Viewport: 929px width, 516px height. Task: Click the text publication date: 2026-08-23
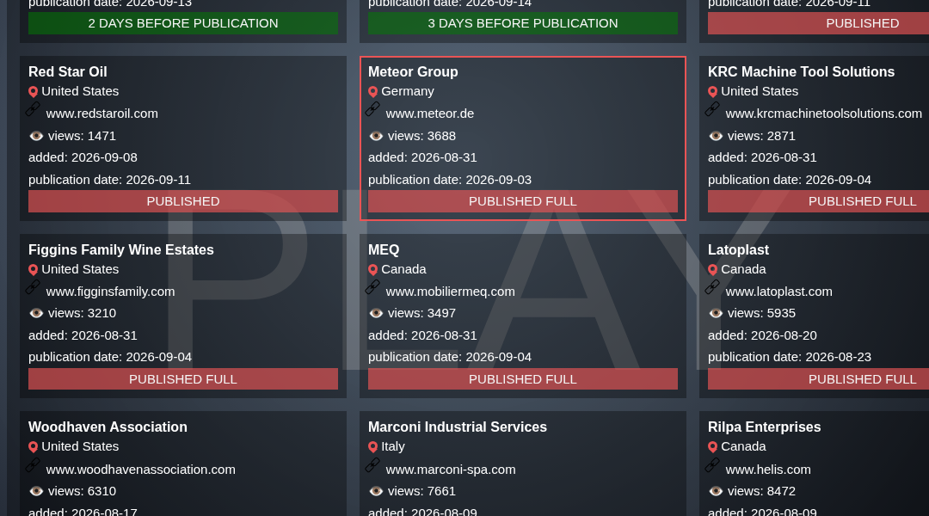coord(789,357)
